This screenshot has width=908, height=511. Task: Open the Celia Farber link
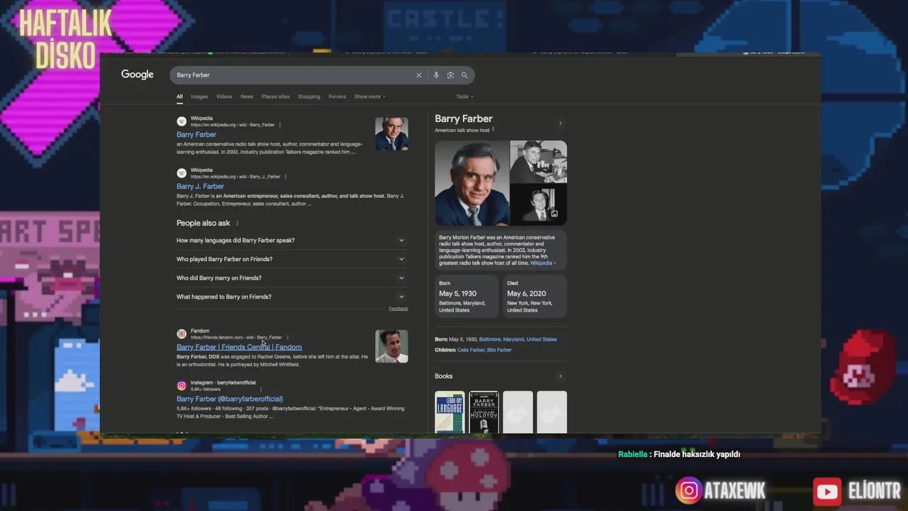pyautogui.click(x=470, y=350)
